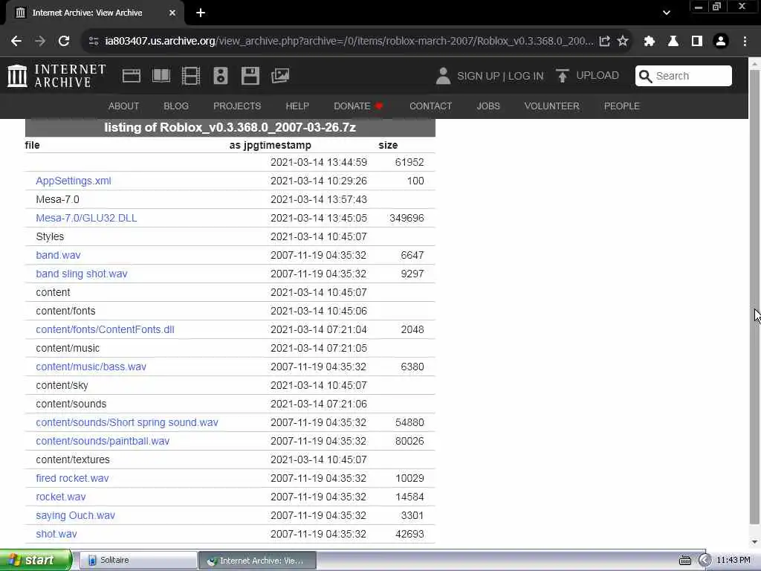Open the PEOPLE menu item
The width and height of the screenshot is (761, 571).
[x=621, y=106]
